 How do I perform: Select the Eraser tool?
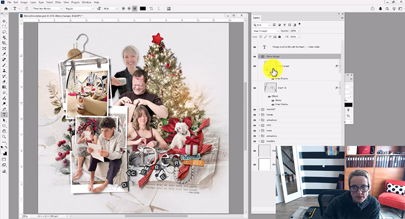[4, 82]
